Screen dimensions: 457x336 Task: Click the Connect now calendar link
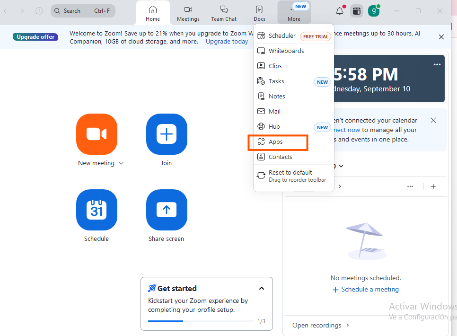[347, 130]
